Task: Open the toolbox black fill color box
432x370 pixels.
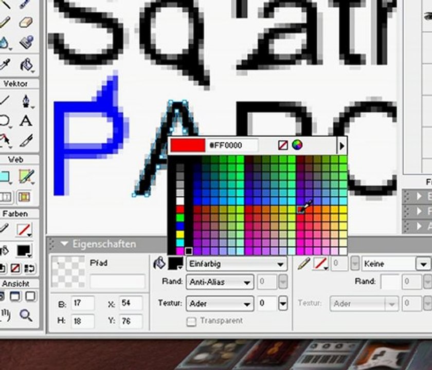Action: click(x=24, y=251)
